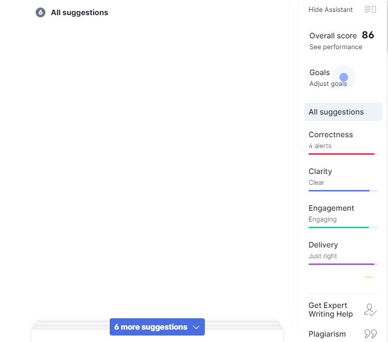
Task: Click the Plagiarism quotation marks icon
Action: 370,333
